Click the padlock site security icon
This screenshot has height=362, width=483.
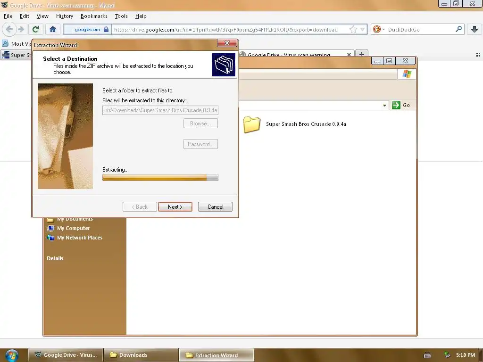tap(106, 29)
